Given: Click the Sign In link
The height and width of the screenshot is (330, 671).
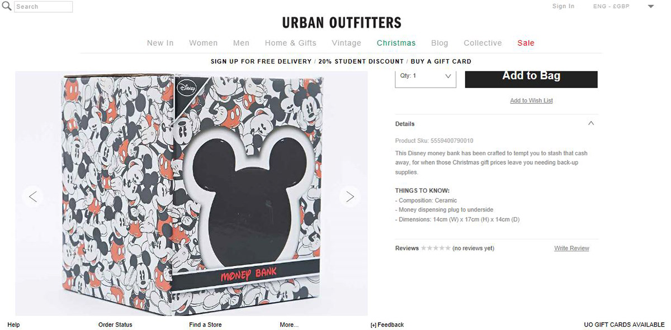Looking at the screenshot, I should pos(563,6).
